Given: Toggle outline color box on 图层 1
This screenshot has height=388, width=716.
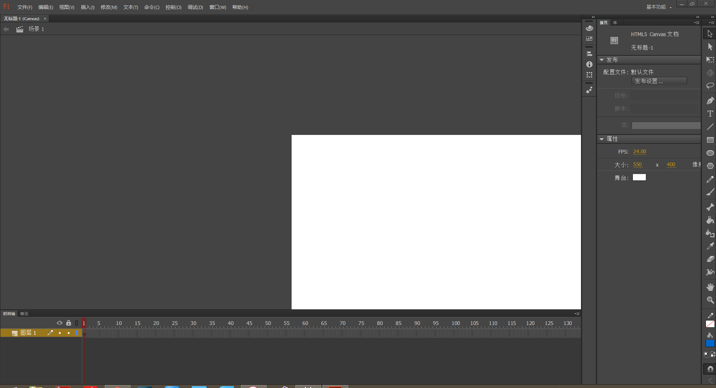Looking at the screenshot, I should point(77,333).
